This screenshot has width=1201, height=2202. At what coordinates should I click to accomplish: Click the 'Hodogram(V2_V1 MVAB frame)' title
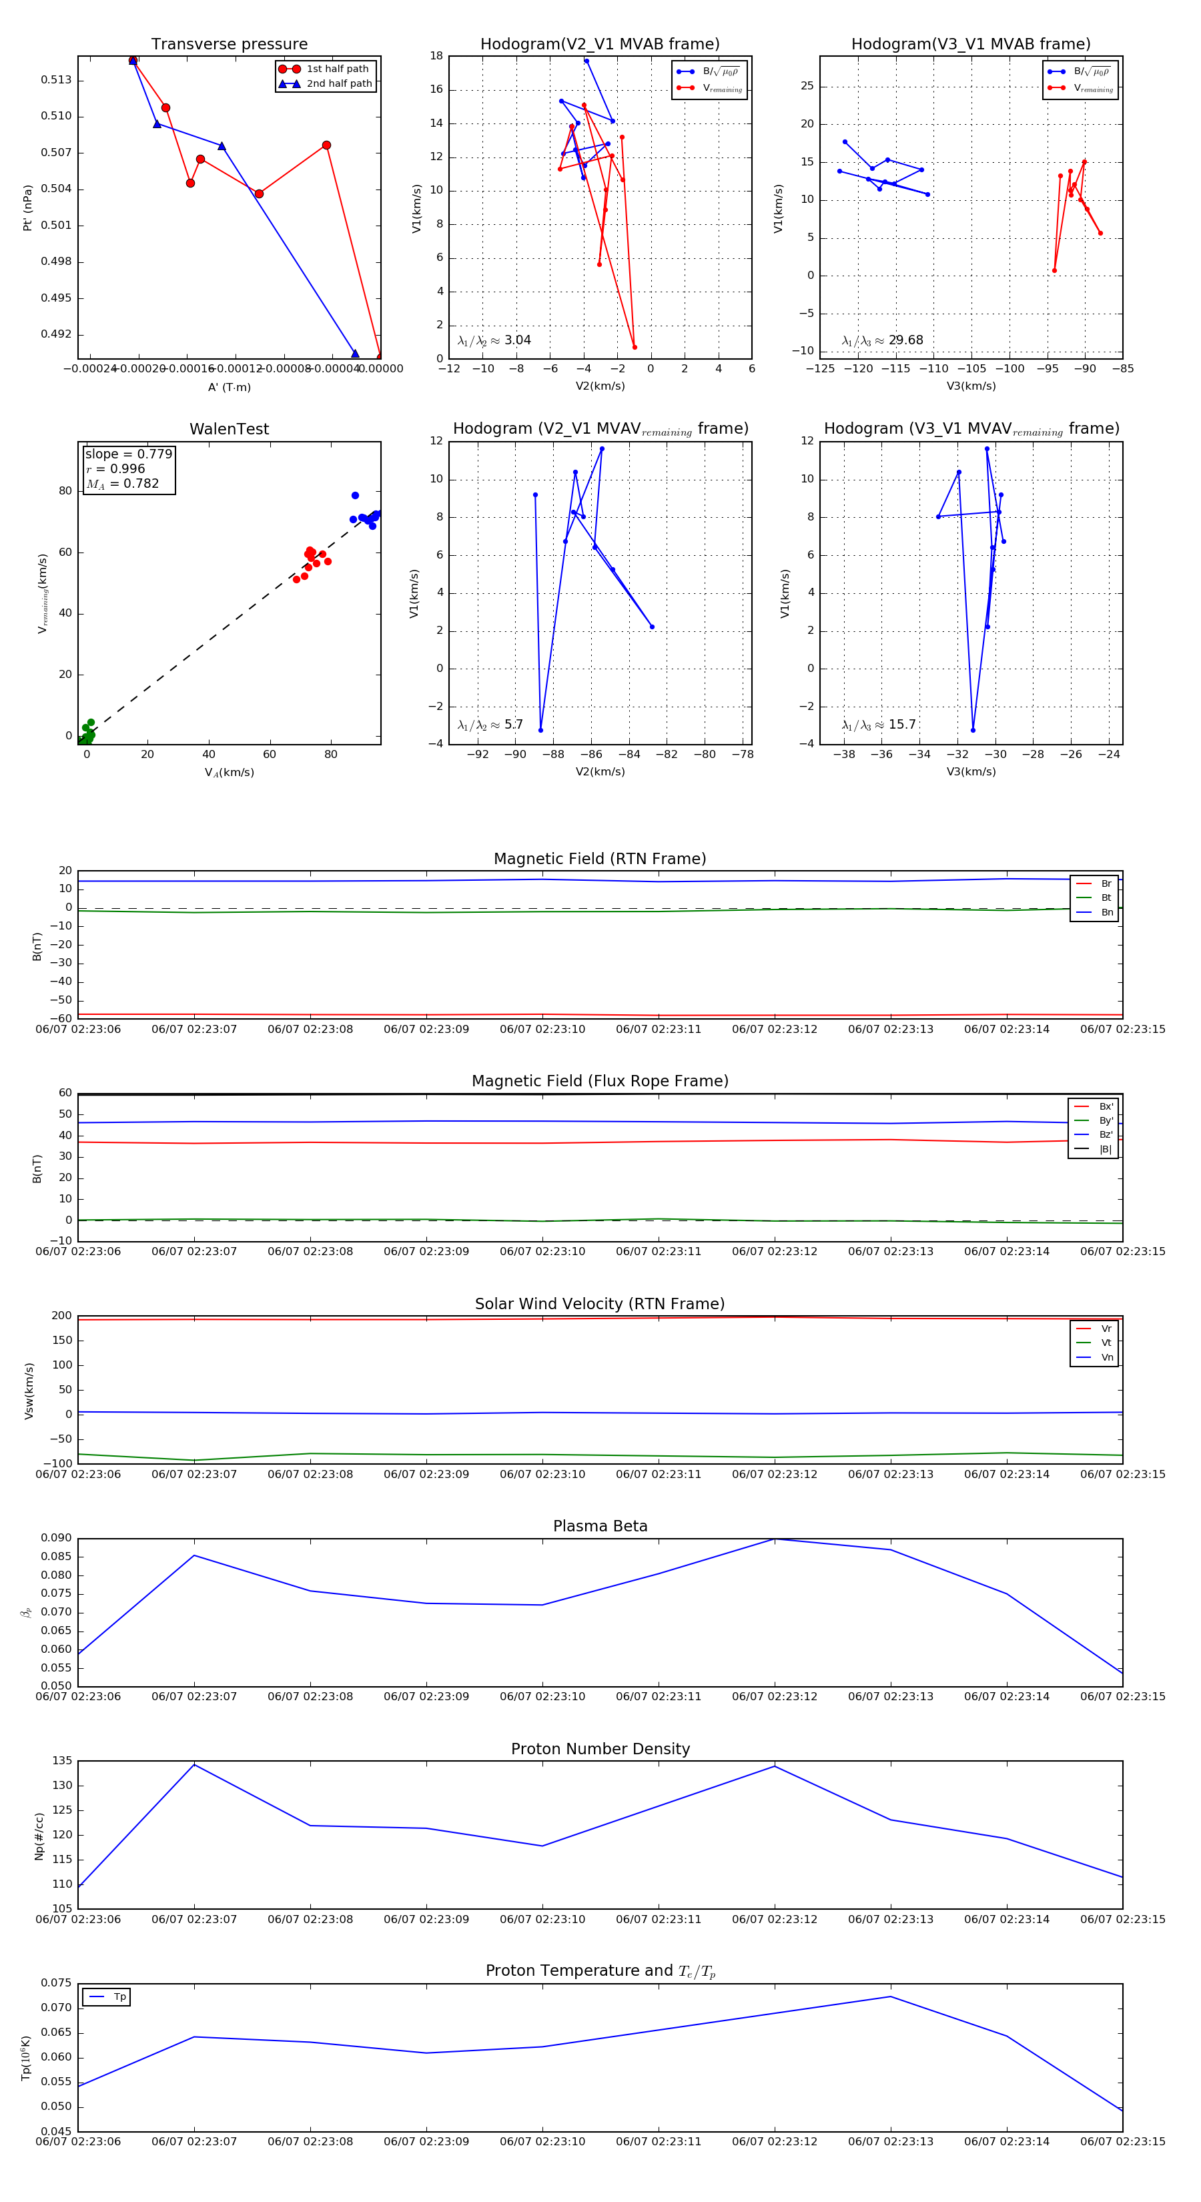coord(600,45)
